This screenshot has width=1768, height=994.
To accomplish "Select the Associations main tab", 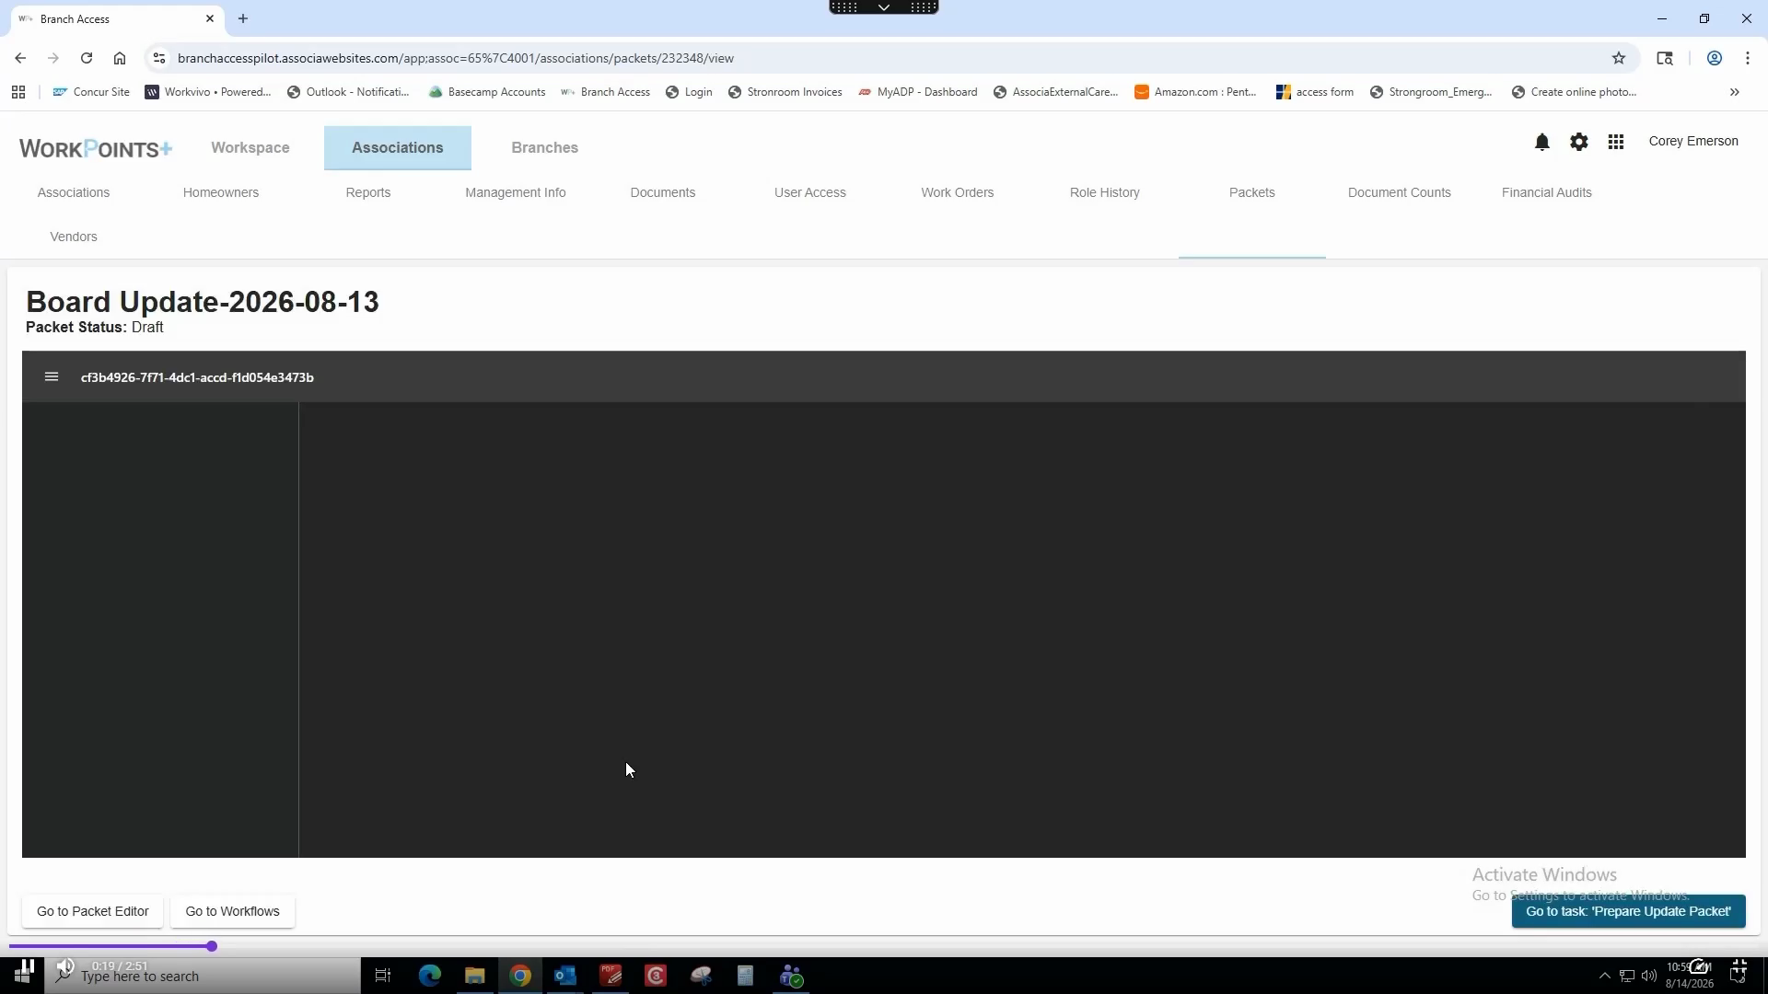I will coord(398,147).
